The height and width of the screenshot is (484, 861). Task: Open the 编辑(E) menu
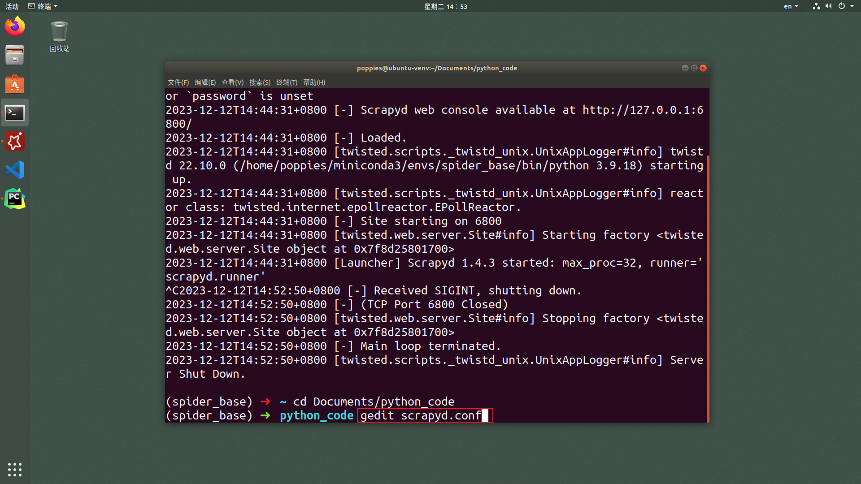coord(205,82)
